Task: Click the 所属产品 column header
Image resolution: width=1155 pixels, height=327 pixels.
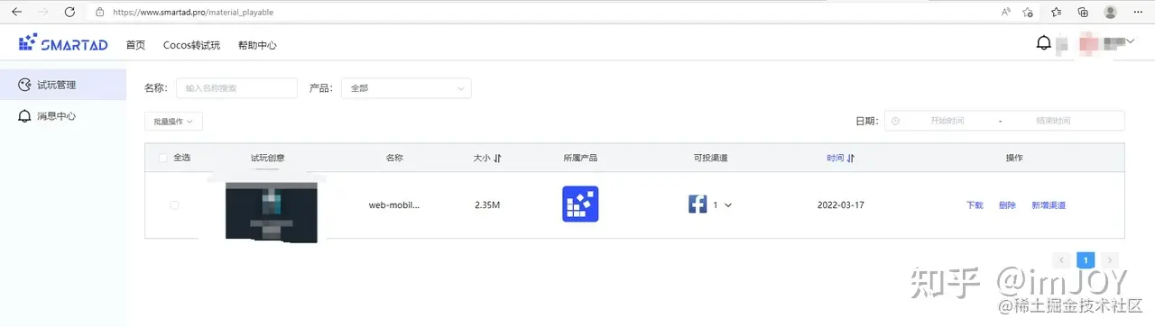Action: tap(580, 158)
